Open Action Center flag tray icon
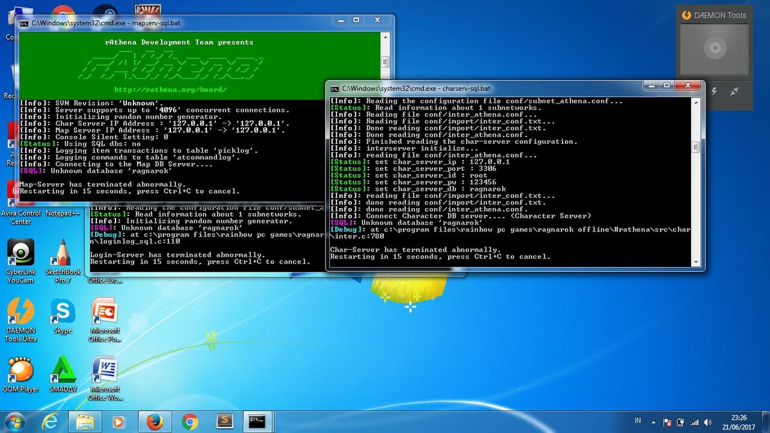The height and width of the screenshot is (433, 770). 667,422
